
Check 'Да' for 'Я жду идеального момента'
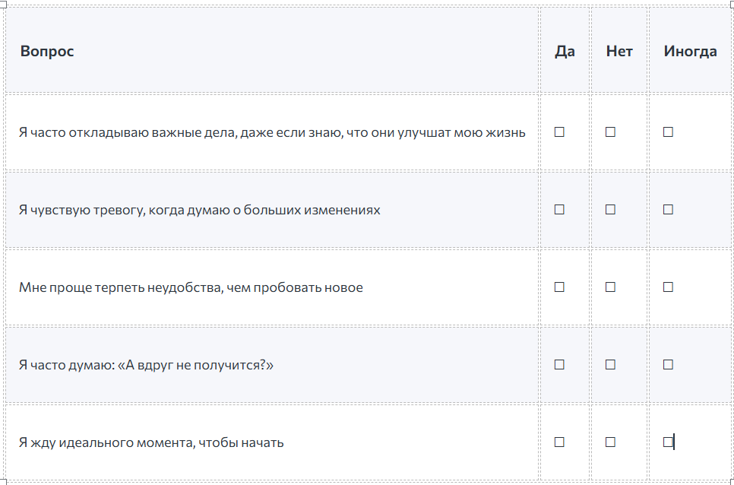point(559,442)
